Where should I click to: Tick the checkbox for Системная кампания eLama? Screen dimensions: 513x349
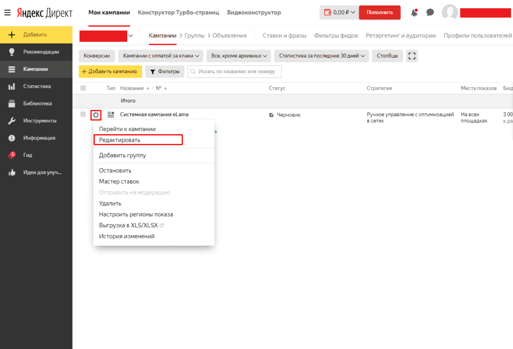pos(83,114)
